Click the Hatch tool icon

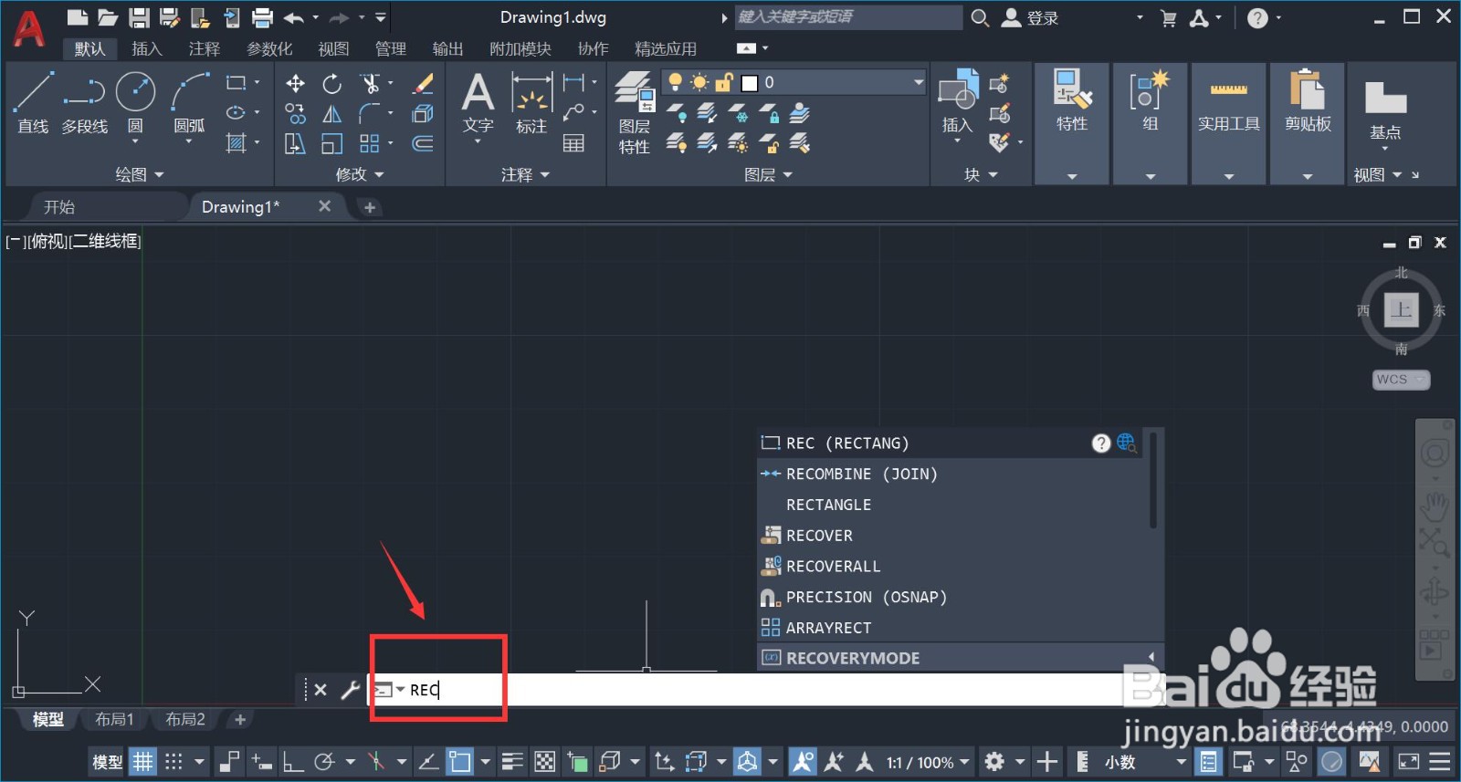(236, 143)
